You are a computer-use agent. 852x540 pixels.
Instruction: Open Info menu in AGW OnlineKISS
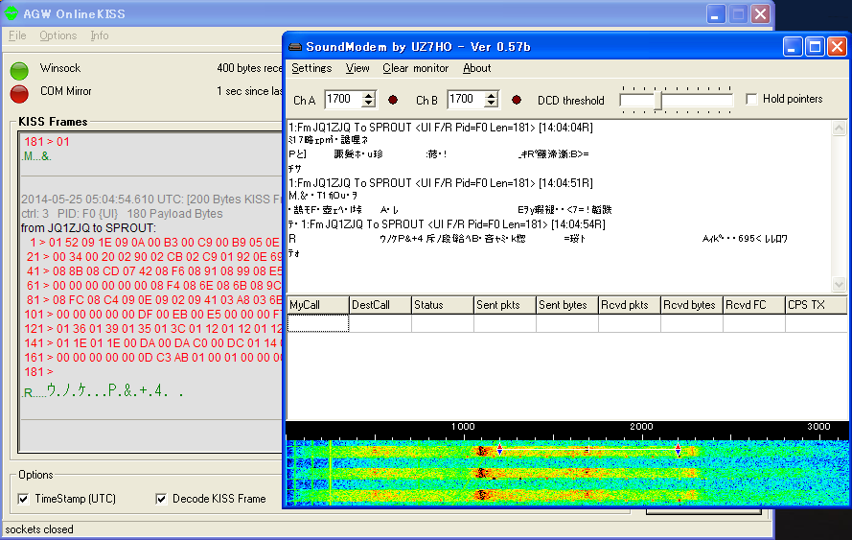[x=100, y=35]
